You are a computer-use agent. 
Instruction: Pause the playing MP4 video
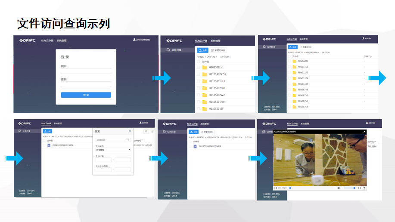[x=275, y=188]
